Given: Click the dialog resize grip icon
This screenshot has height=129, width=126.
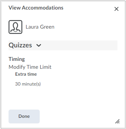Looking at the screenshot, I should pos(117,121).
